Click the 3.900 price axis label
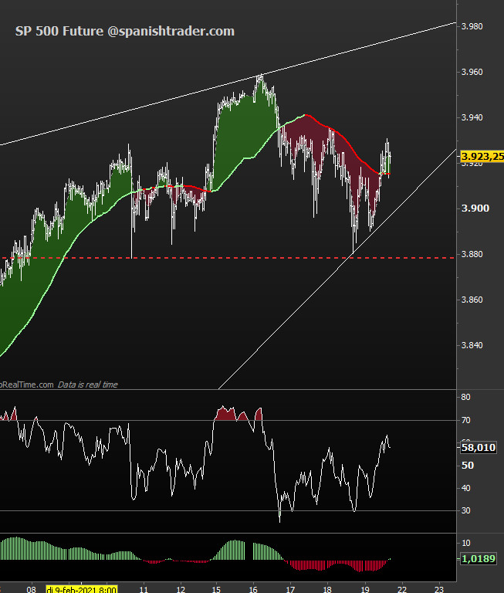 (x=475, y=208)
